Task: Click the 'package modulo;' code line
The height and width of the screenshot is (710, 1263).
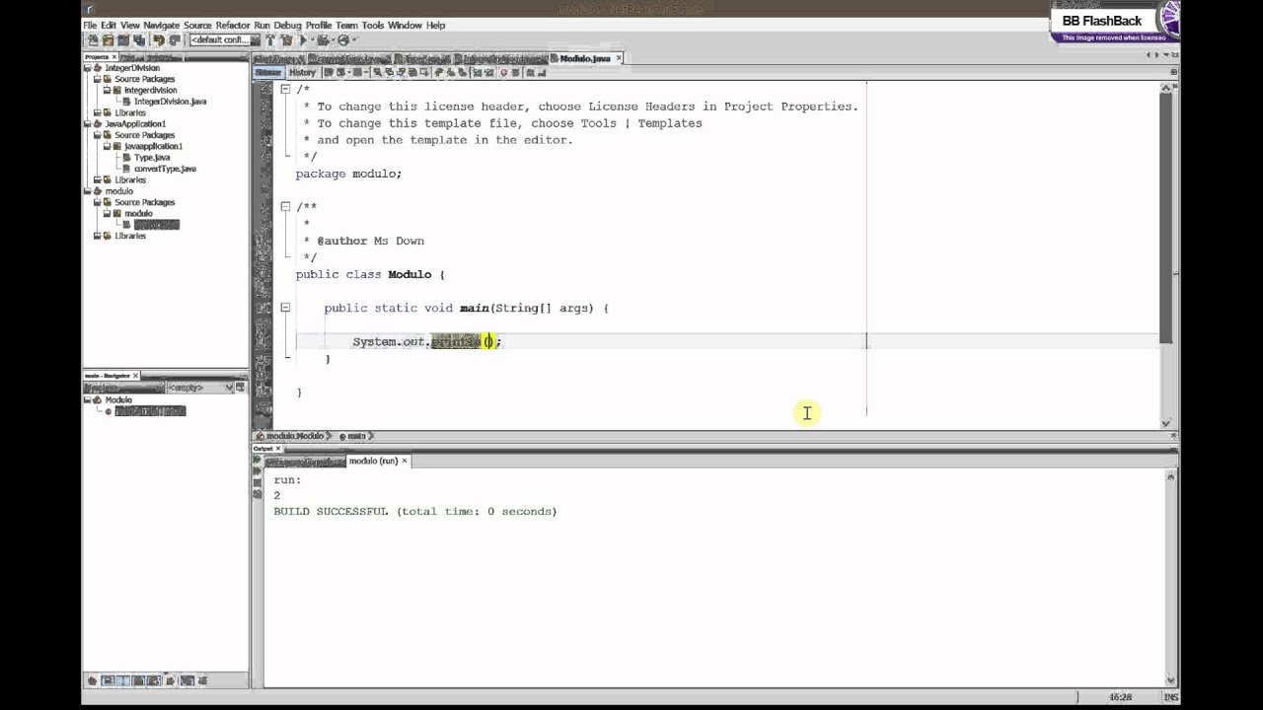Action: (x=348, y=174)
